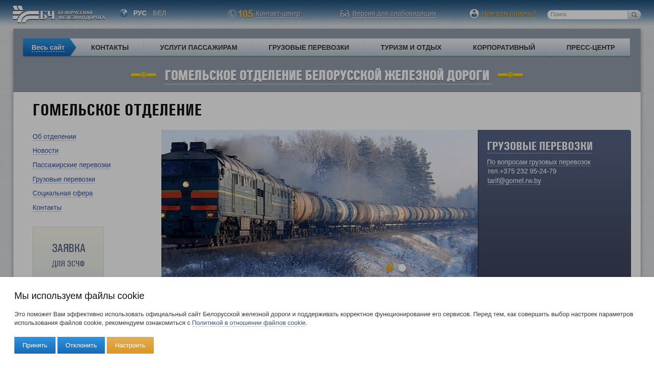Click the 105 contact number
Screen dimensions: 654x368
245,14
